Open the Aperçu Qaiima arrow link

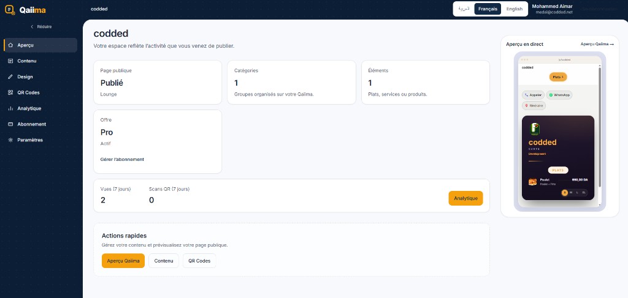597,44
